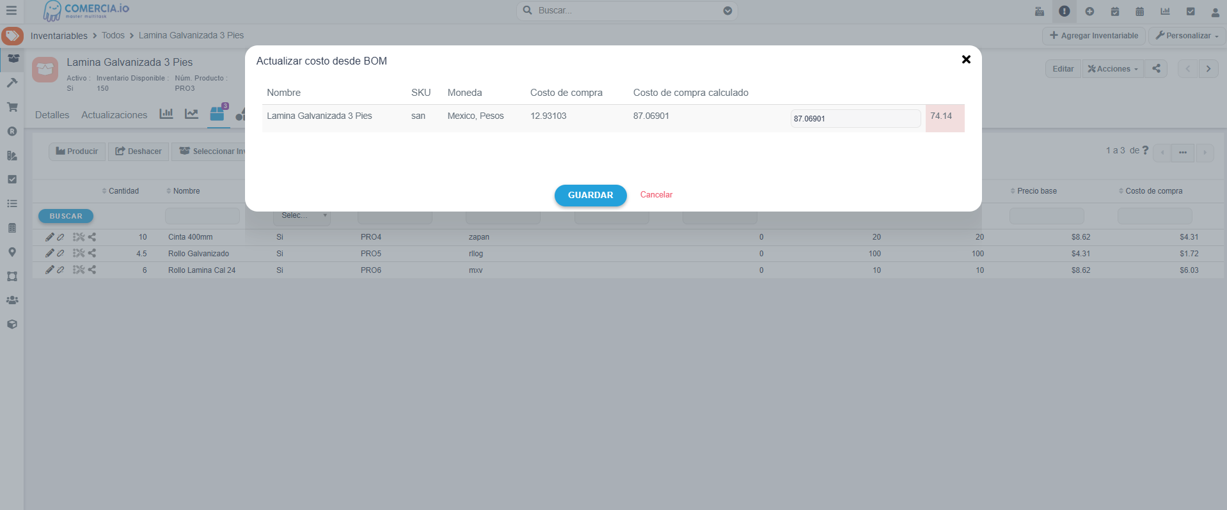Viewport: 1227px width, 510px height.
Task: Open the orange tag inventory module icon
Action: point(12,36)
